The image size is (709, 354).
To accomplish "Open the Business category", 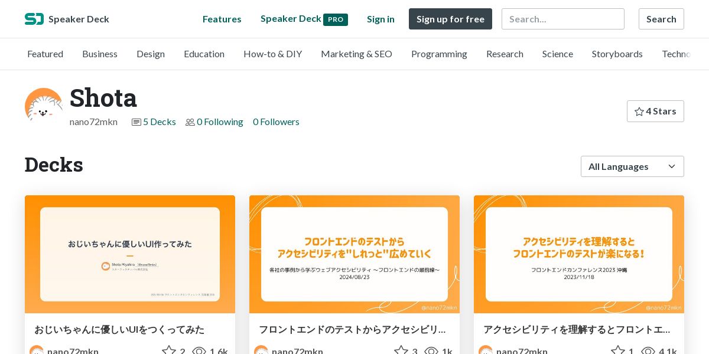I will [x=100, y=54].
